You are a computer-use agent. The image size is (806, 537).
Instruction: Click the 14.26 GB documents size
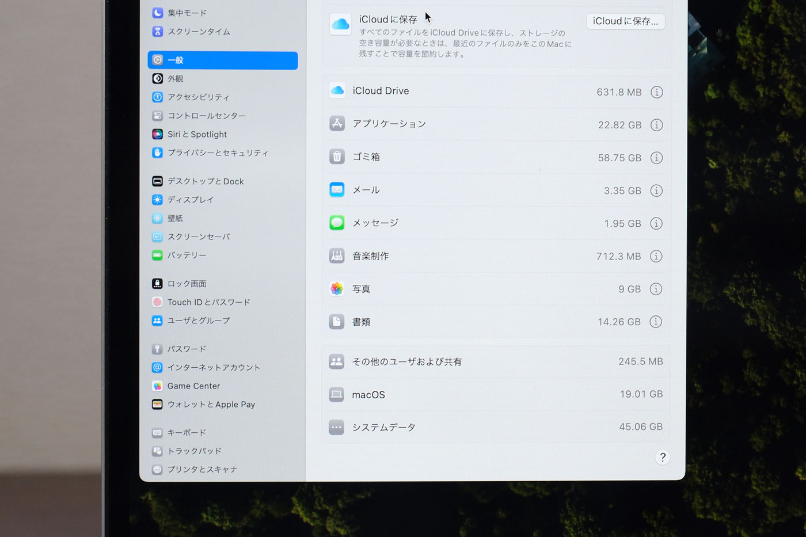pos(619,322)
